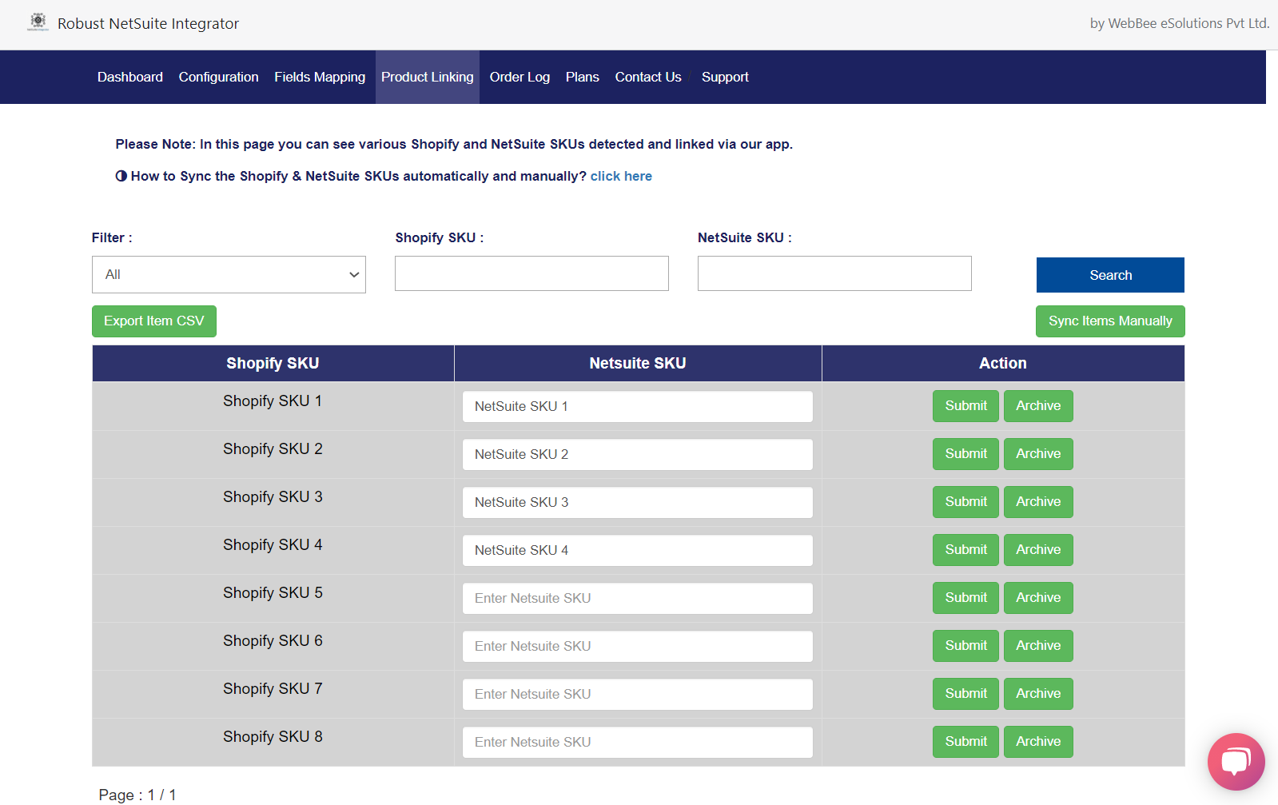
Task: Click the 'Robust NetSuite Integrator' title text
Action: coord(148,23)
